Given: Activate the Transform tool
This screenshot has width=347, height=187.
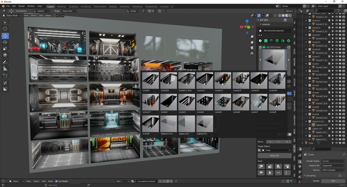Looking at the screenshot, I should coord(5,55).
